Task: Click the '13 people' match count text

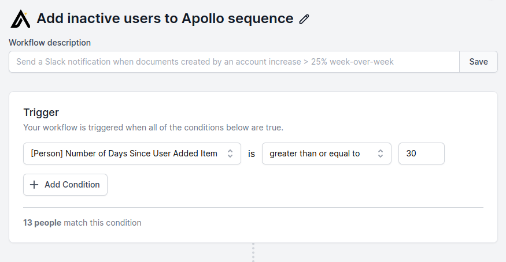Action: click(42, 223)
